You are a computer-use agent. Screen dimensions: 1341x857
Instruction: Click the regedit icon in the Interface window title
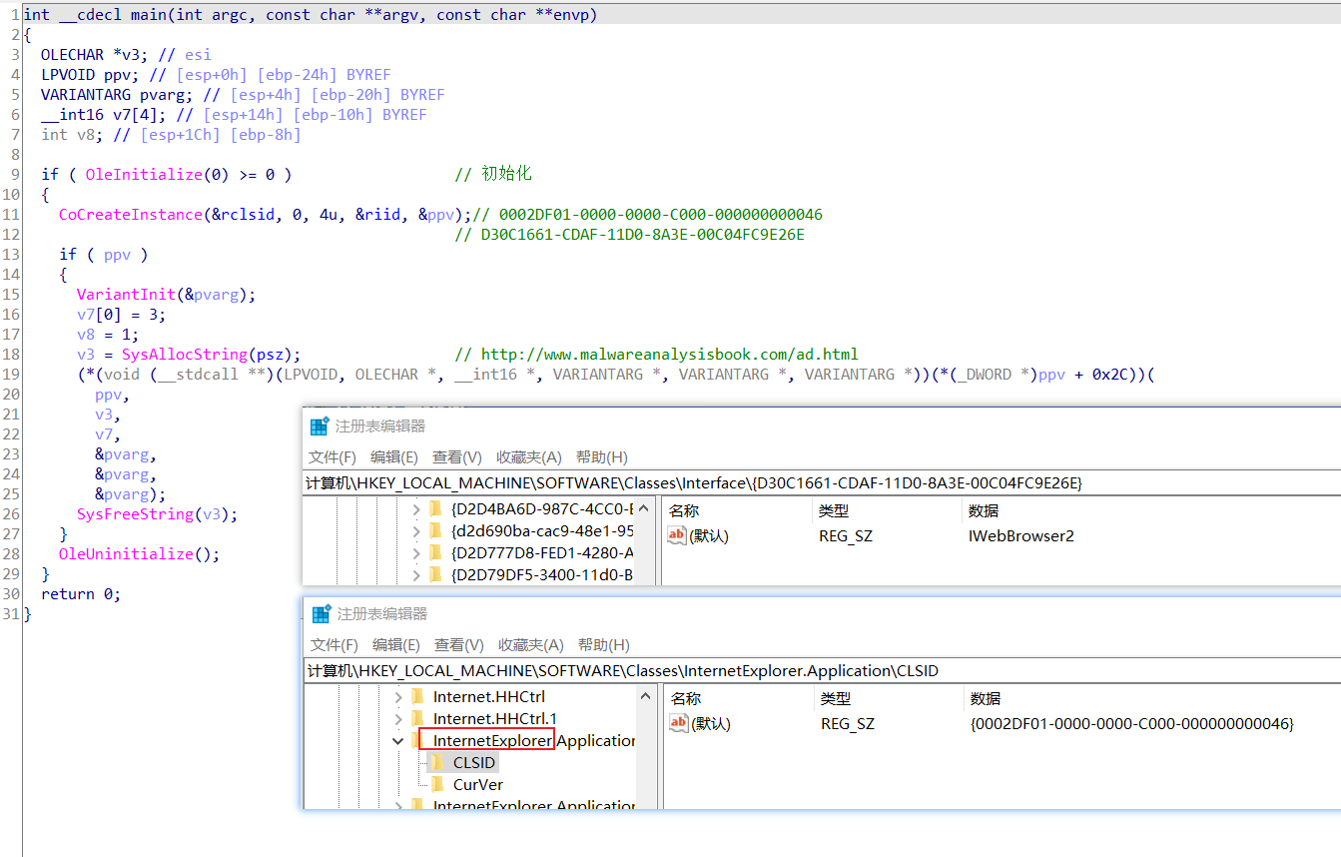320,427
